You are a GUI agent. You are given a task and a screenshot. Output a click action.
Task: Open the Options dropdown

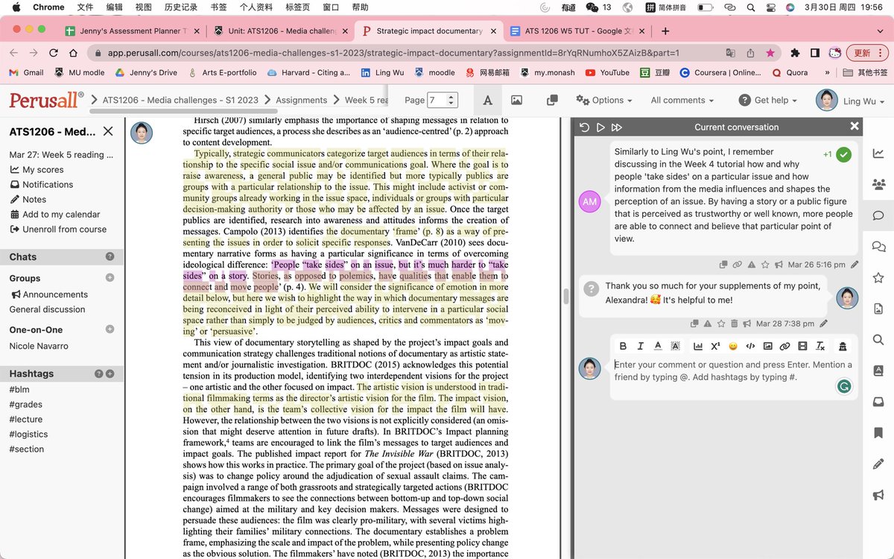click(604, 100)
